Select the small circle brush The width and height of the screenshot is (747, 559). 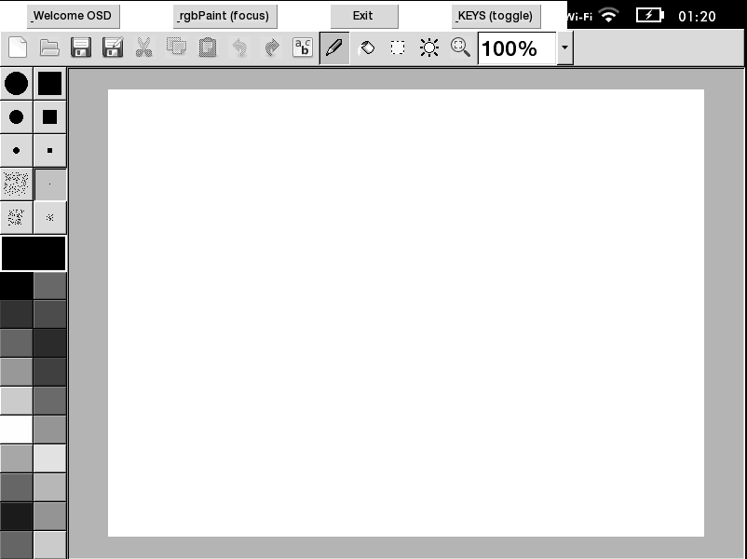16,151
